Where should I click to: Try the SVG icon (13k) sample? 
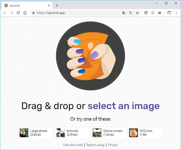click(x=145, y=133)
